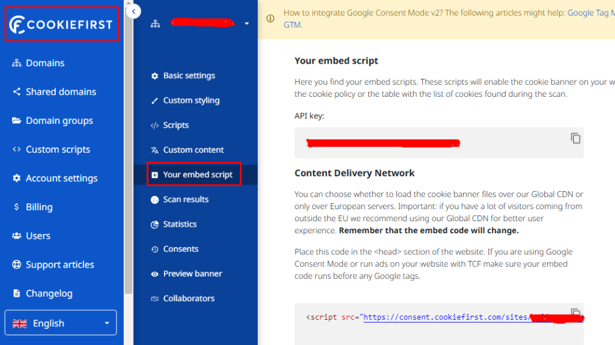Select Custom content menu item
This screenshot has height=345, width=615.
coord(193,150)
